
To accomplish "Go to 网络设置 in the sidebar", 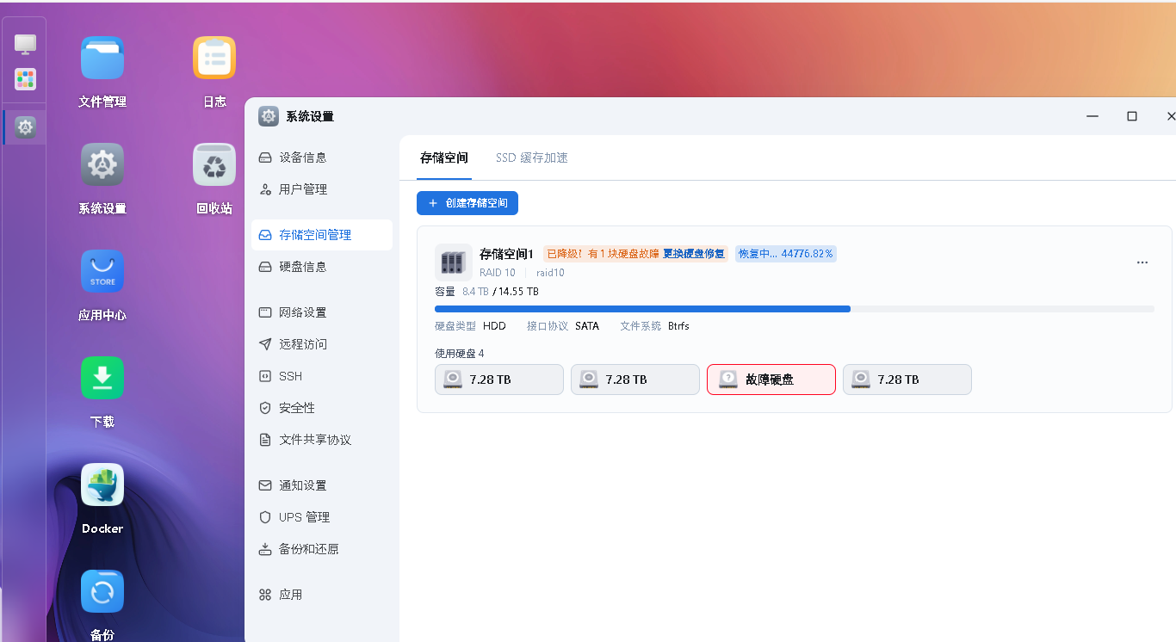I will [x=303, y=312].
